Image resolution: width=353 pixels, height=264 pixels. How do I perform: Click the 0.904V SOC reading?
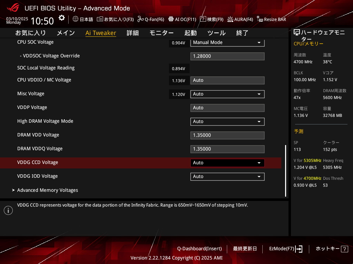(179, 43)
